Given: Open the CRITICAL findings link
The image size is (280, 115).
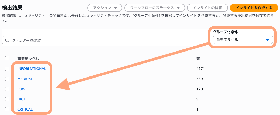Looking at the screenshot, I should (x=25, y=109).
